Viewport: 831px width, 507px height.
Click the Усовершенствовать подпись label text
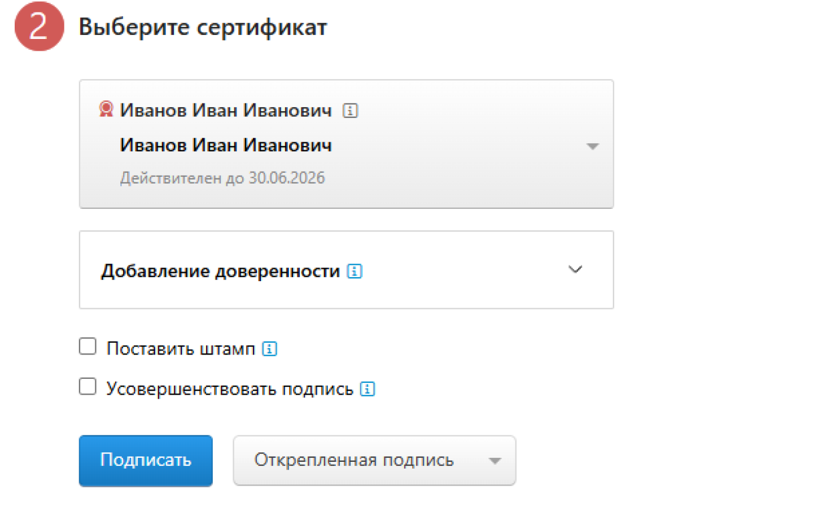point(229,389)
